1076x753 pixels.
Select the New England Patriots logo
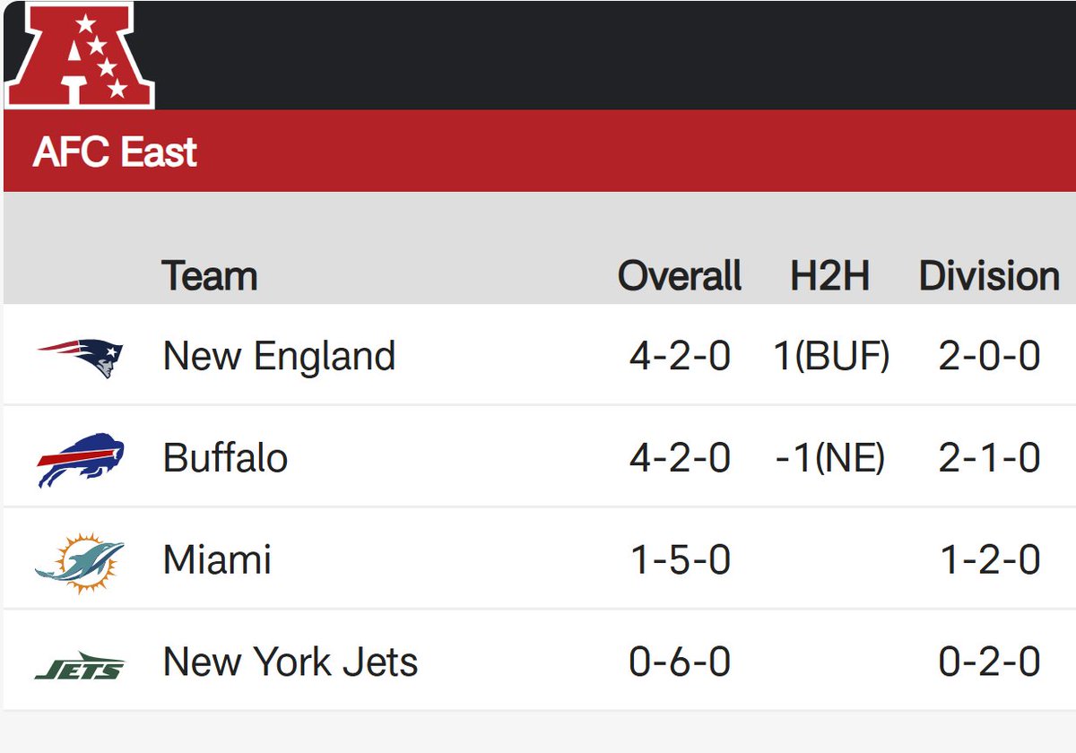coord(80,358)
